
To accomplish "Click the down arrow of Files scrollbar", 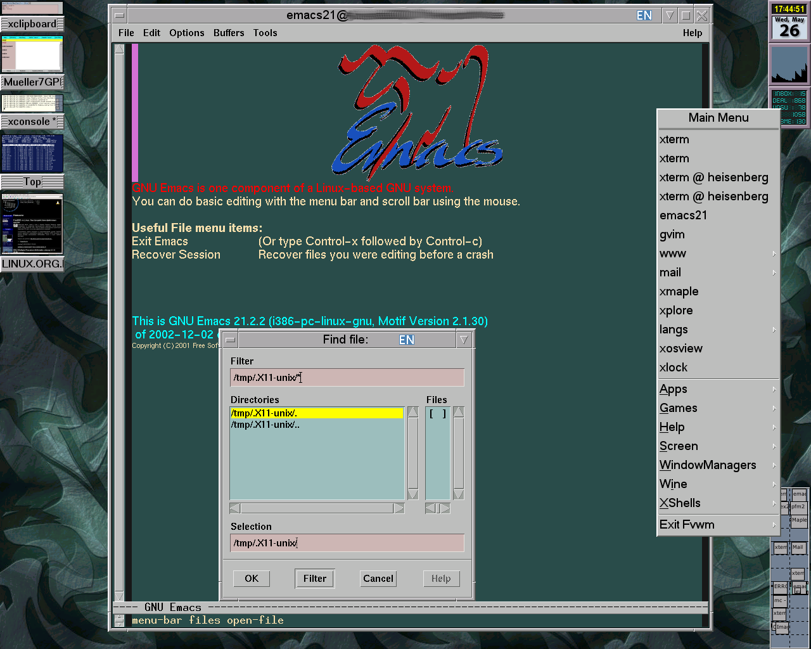I will click(459, 494).
